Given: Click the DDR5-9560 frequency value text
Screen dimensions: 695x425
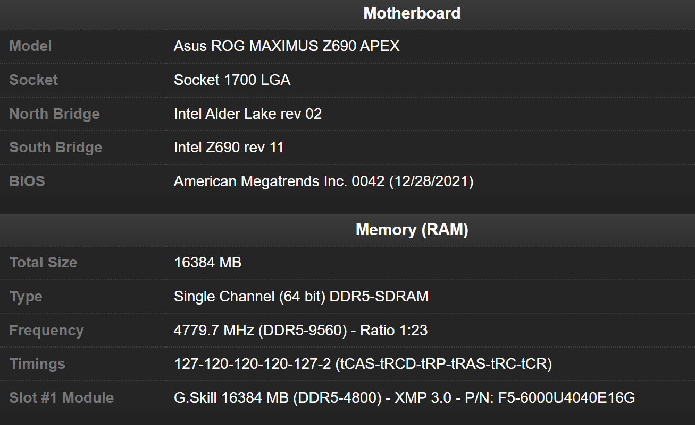Looking at the screenshot, I should coord(302,330).
